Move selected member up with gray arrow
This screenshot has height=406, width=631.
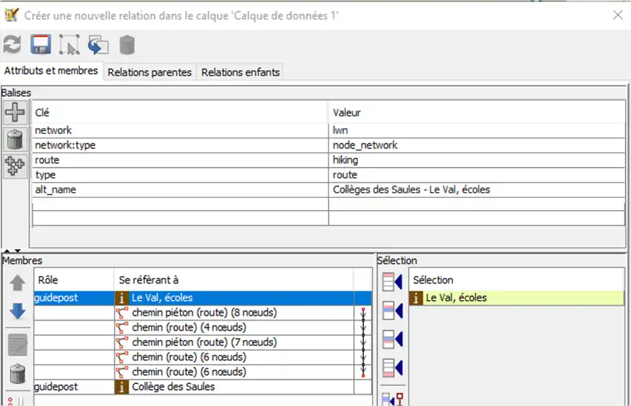(17, 283)
